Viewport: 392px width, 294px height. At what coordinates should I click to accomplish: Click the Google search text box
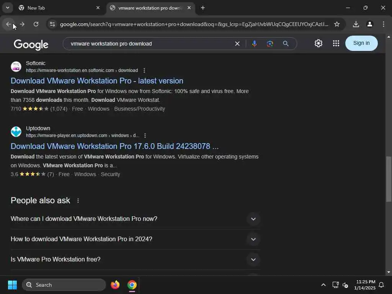click(150, 44)
